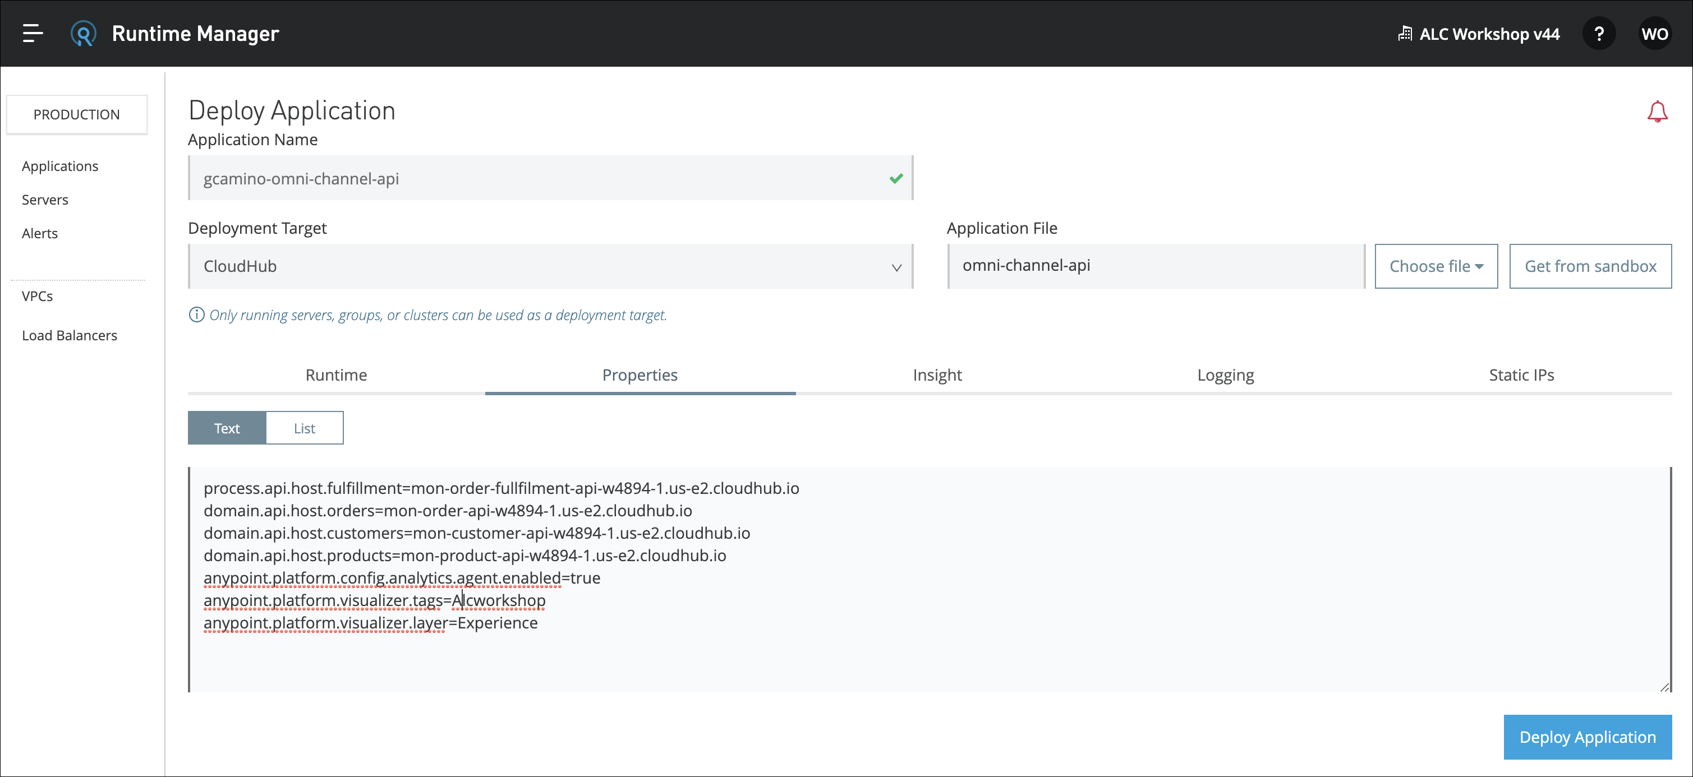This screenshot has height=777, width=1693.
Task: Click the Runtime Manager title text
Action: click(195, 34)
